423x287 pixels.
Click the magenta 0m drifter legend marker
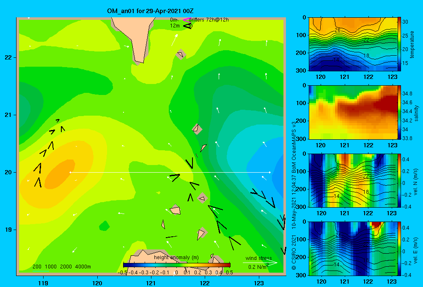click(x=187, y=20)
